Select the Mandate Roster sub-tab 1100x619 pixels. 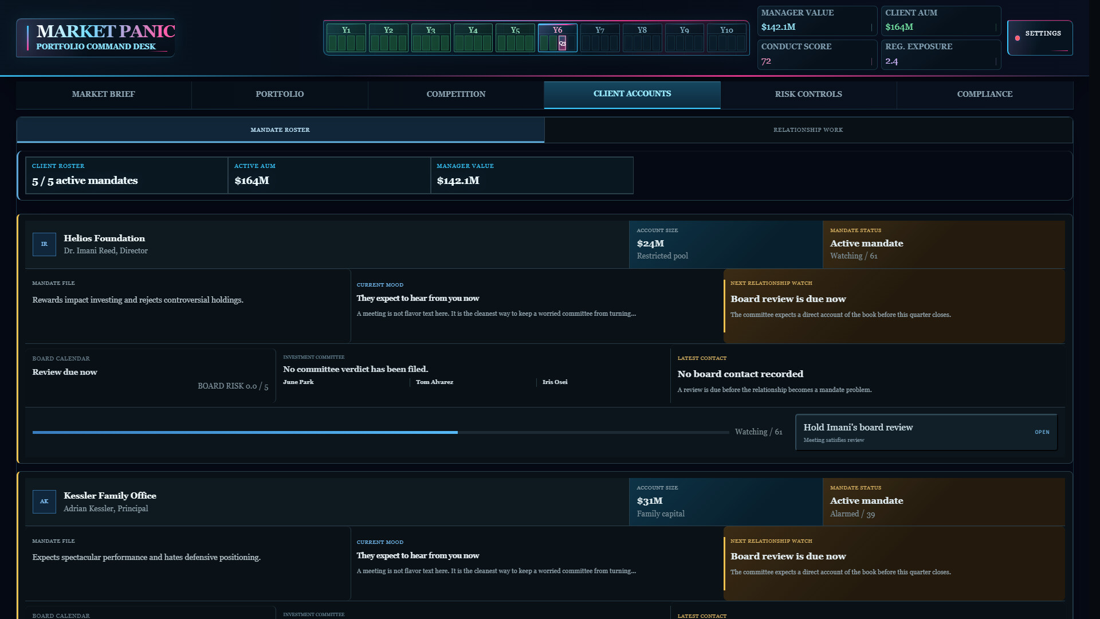point(280,130)
